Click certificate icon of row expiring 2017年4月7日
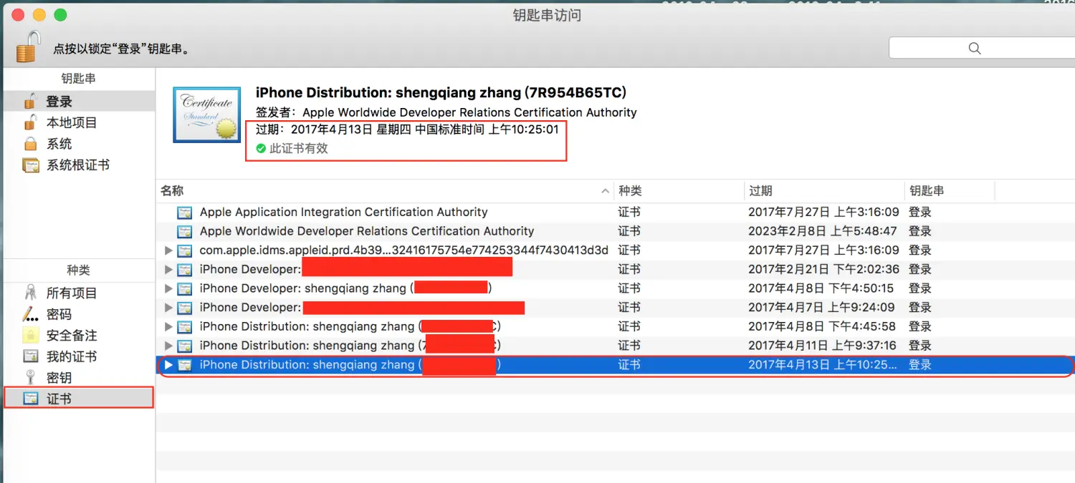Image resolution: width=1075 pixels, height=483 pixels. 185,308
